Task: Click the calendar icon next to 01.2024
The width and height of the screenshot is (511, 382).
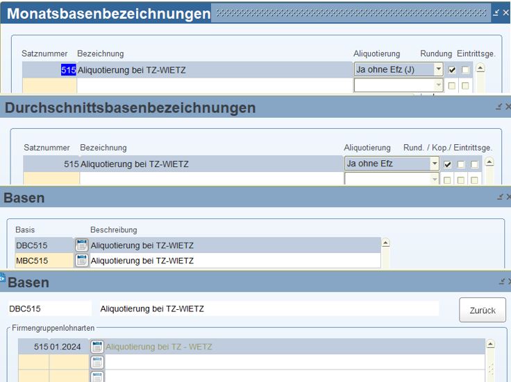Action: (97, 347)
